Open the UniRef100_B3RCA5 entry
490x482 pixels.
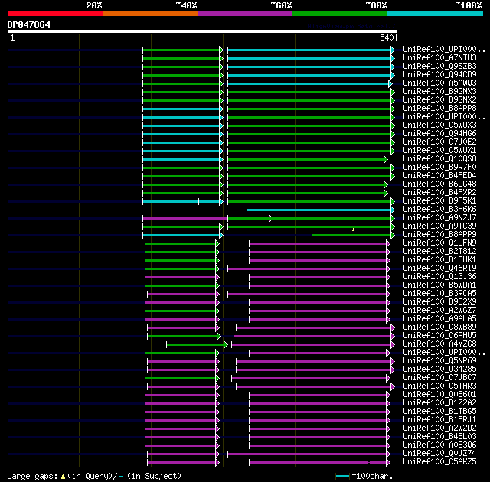point(439,294)
